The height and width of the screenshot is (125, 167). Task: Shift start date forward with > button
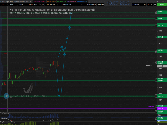42,4
